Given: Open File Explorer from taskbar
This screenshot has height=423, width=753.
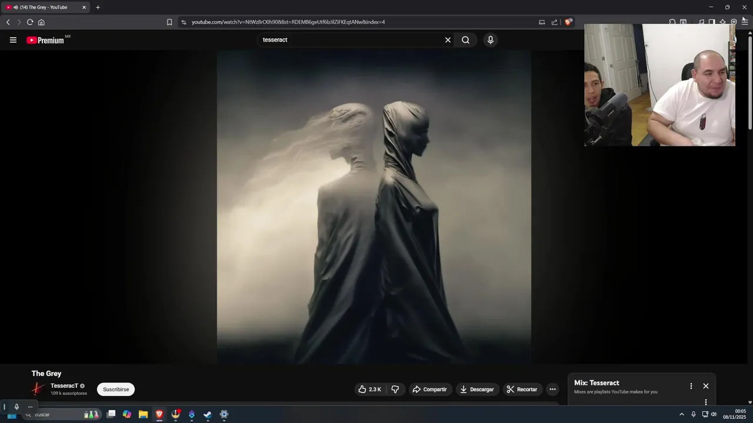Looking at the screenshot, I should click(x=143, y=414).
